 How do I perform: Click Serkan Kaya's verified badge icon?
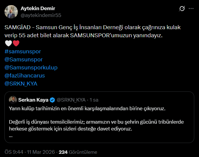tap(52, 100)
